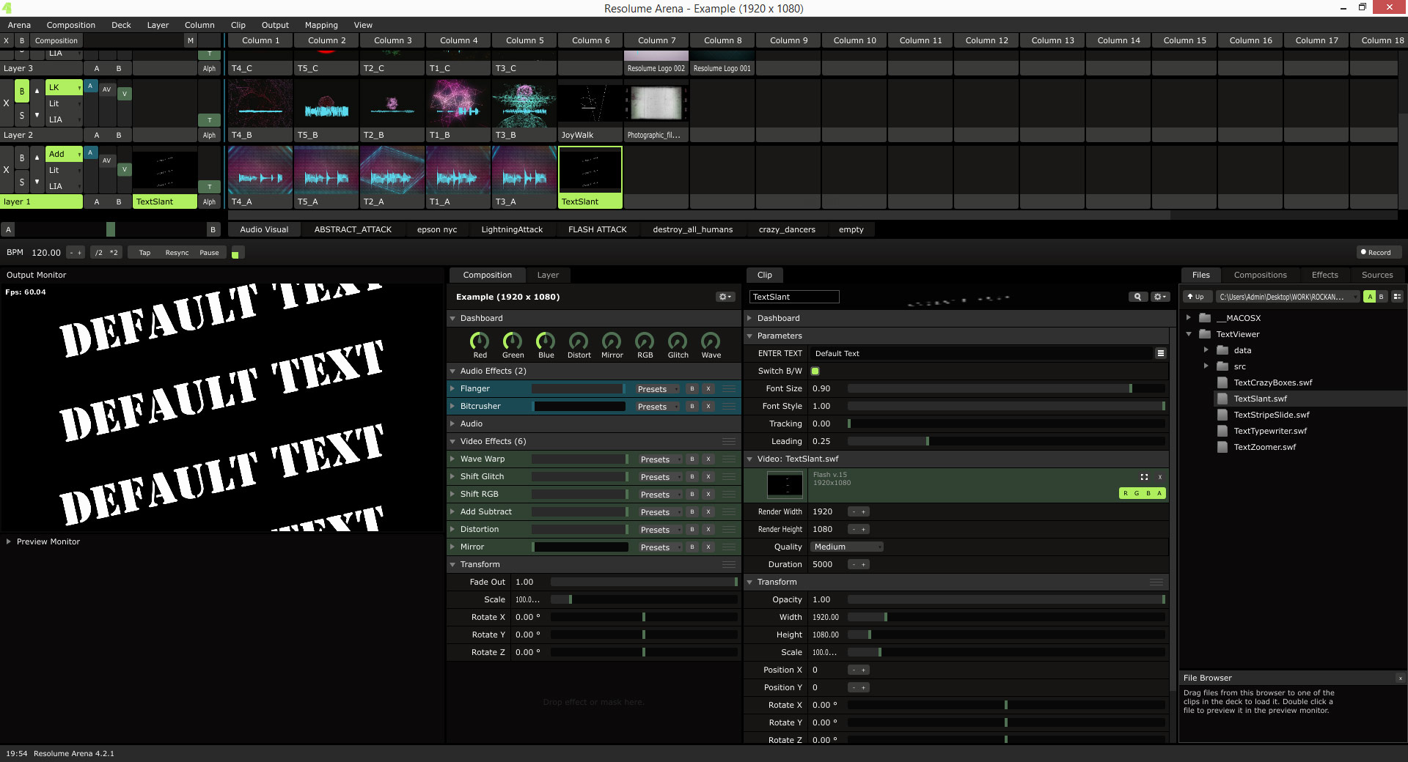Solo layer 1 with the S button
The image size is (1408, 762).
point(21,182)
